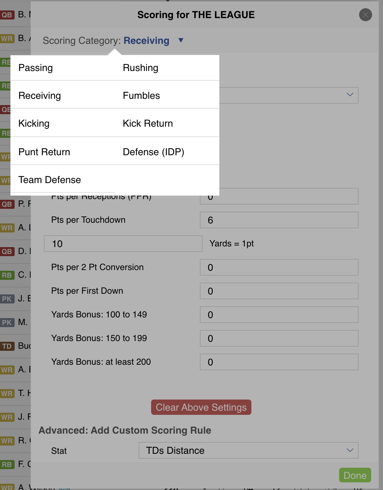This screenshot has width=383, height=490.
Task: Pick Fumbles in the category list
Action: point(141,96)
